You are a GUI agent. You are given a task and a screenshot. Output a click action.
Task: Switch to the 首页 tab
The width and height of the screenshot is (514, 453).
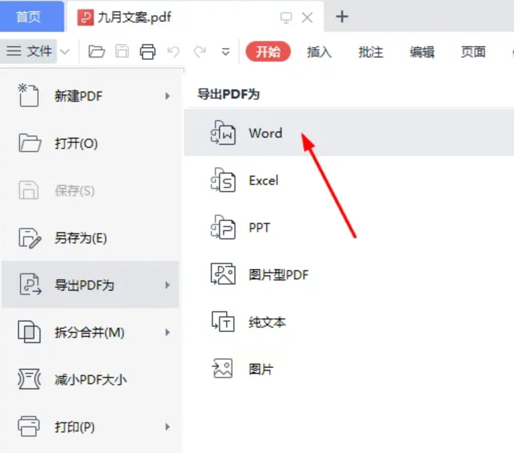click(x=31, y=16)
